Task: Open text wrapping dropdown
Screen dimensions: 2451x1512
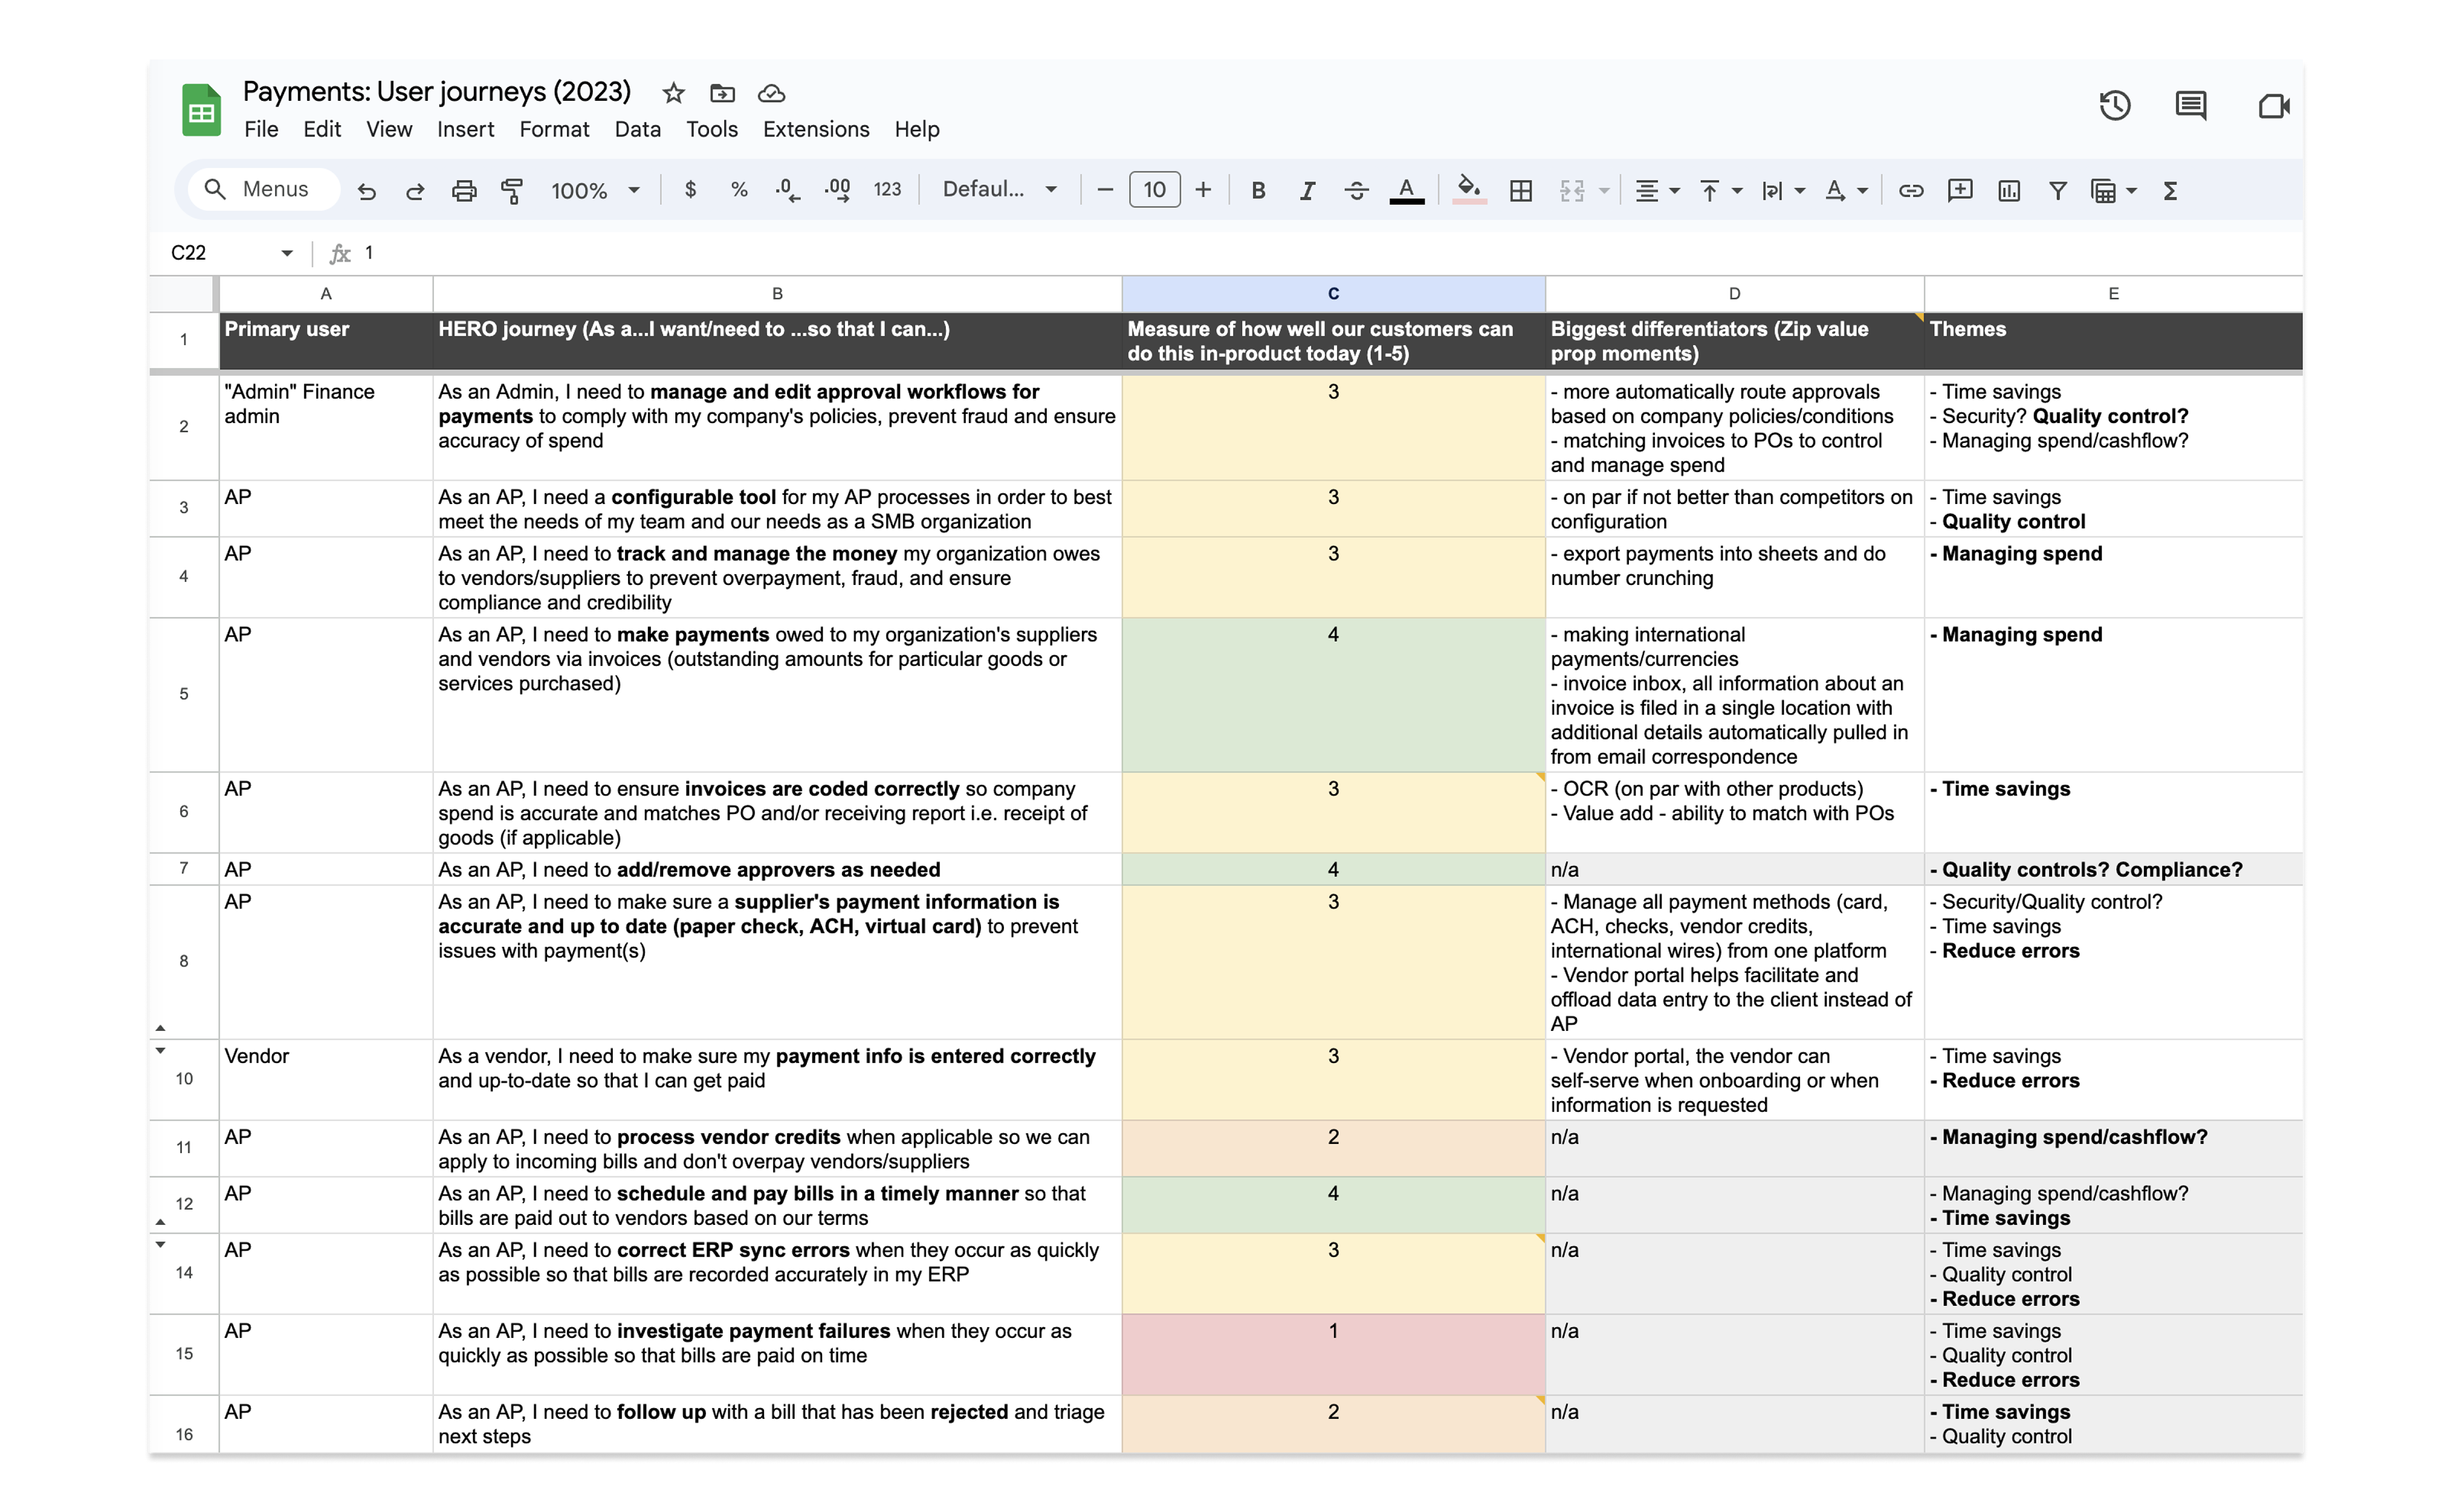Action: 1783,190
